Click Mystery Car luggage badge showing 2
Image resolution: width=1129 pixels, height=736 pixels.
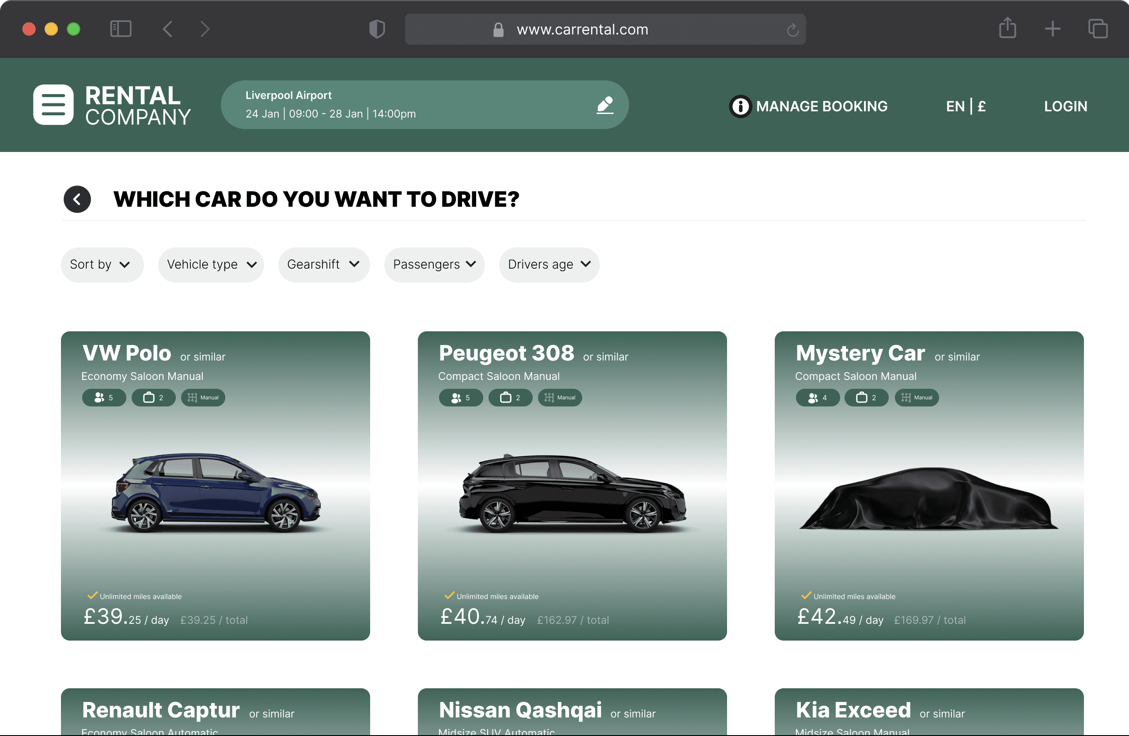[867, 398]
